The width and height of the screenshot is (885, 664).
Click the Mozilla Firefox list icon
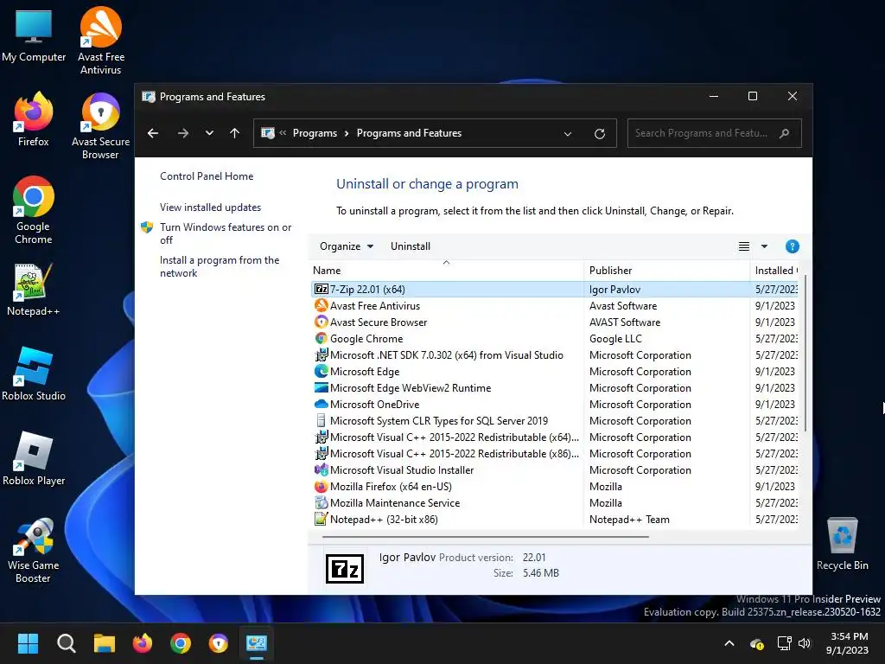coord(322,486)
